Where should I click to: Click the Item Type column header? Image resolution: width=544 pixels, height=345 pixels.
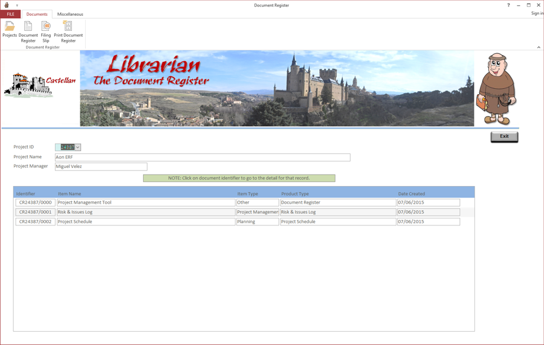coord(248,194)
